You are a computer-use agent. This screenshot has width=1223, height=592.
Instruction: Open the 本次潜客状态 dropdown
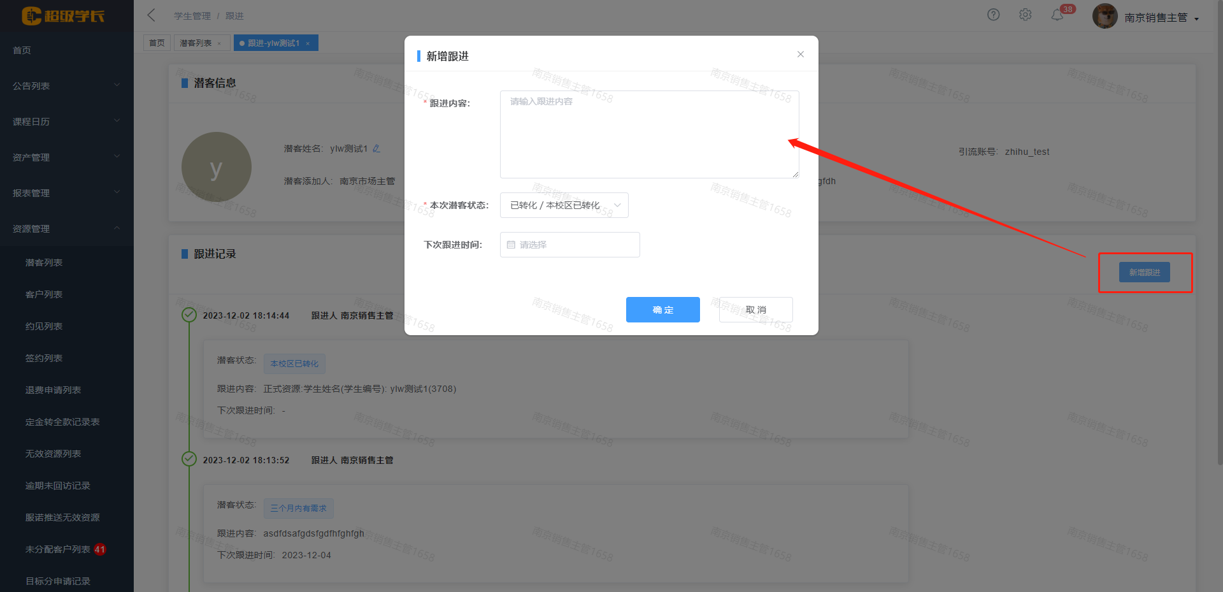tap(564, 205)
